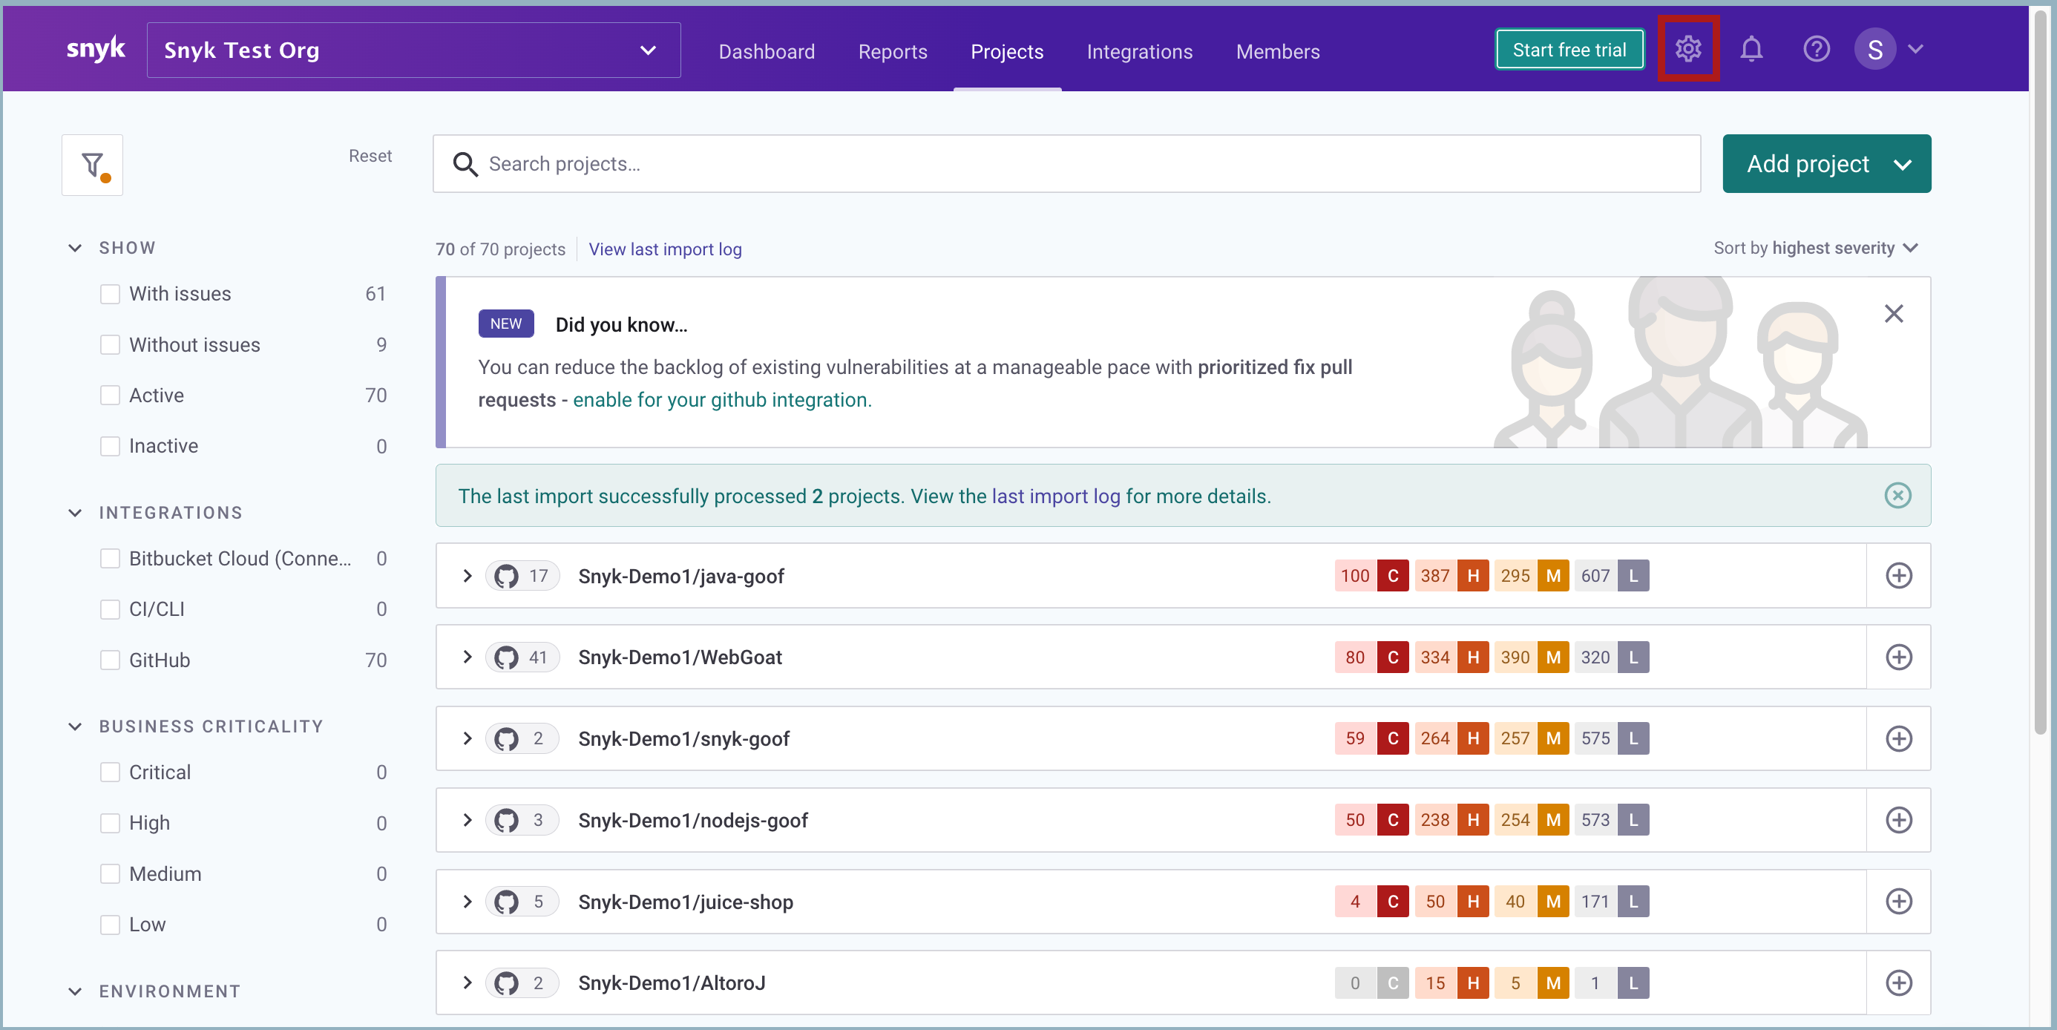The image size is (2057, 1030).
Task: Check the Without issues filter
Action: pyautogui.click(x=110, y=345)
